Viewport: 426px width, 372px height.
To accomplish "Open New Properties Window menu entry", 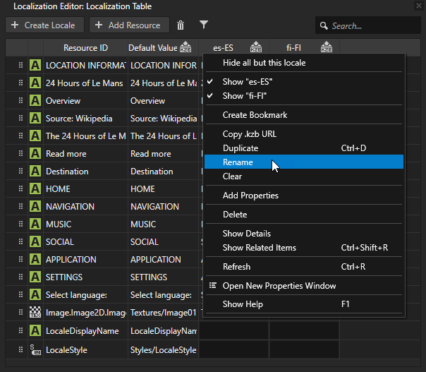I will click(x=279, y=286).
